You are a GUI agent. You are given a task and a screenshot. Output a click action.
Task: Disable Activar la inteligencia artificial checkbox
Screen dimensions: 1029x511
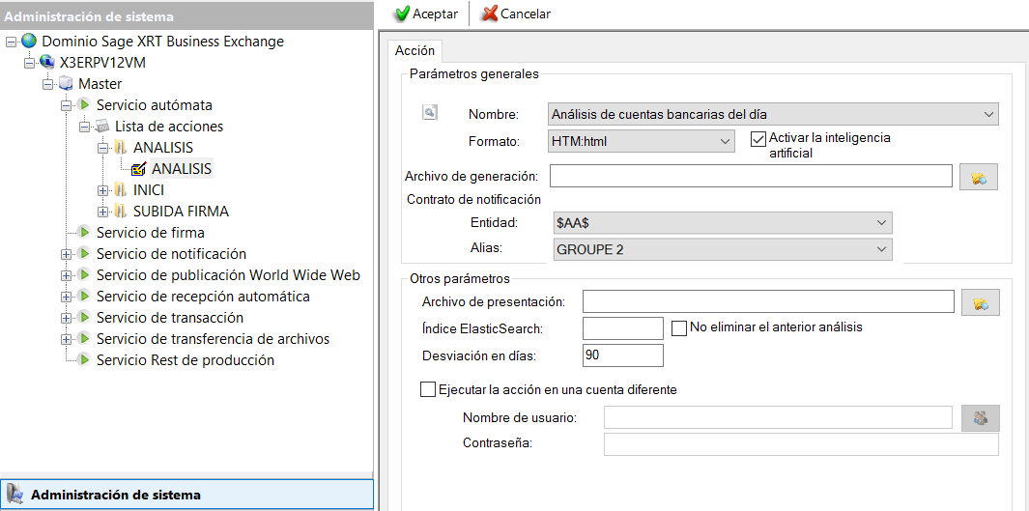(757, 139)
